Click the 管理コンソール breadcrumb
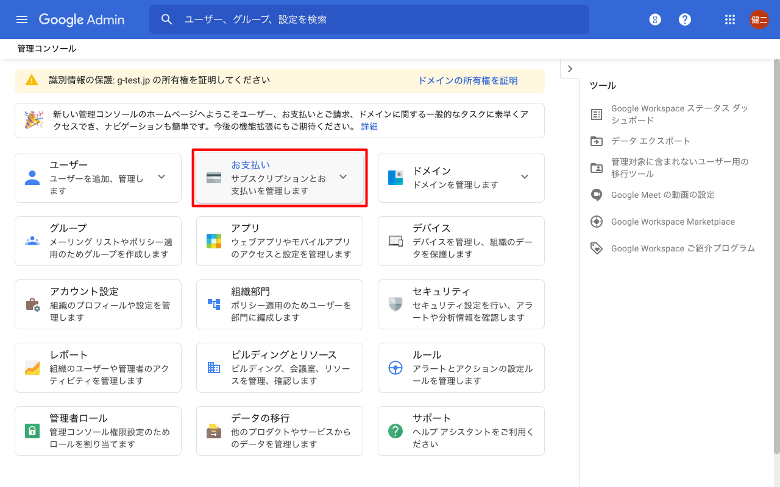This screenshot has width=780, height=487. coord(47,49)
